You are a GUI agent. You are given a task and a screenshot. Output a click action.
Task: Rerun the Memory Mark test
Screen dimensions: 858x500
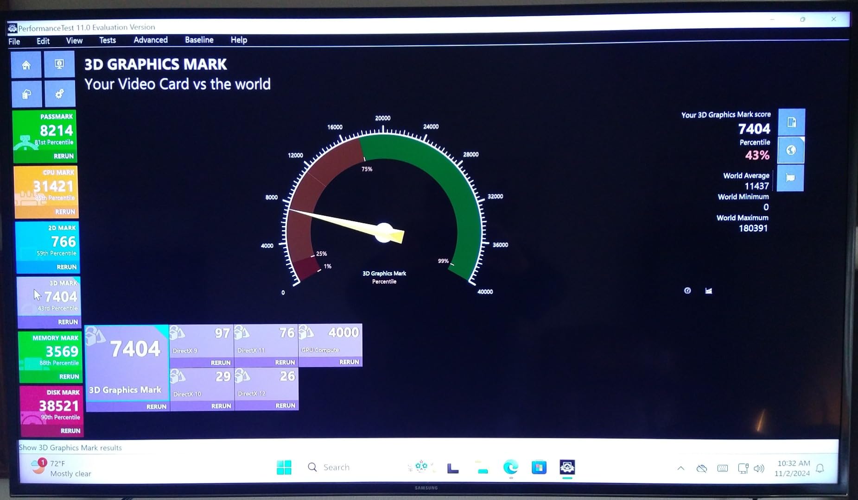pyautogui.click(x=69, y=376)
